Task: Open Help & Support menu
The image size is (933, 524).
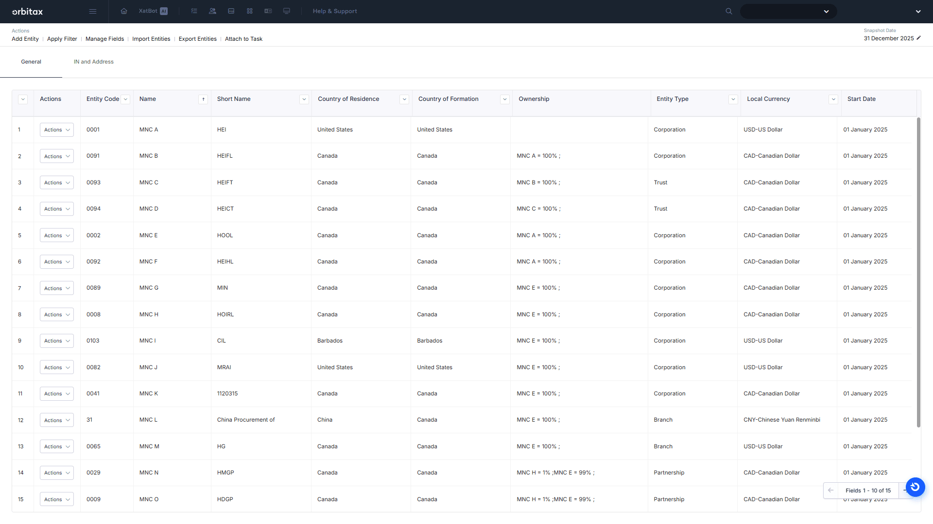Action: 335,11
